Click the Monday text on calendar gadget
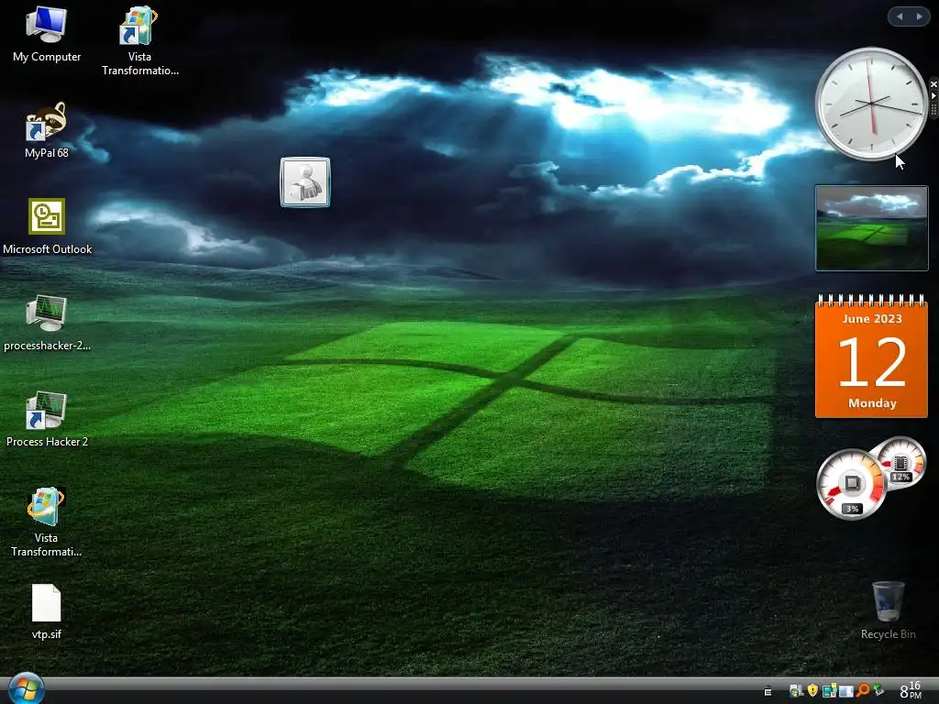 (872, 403)
